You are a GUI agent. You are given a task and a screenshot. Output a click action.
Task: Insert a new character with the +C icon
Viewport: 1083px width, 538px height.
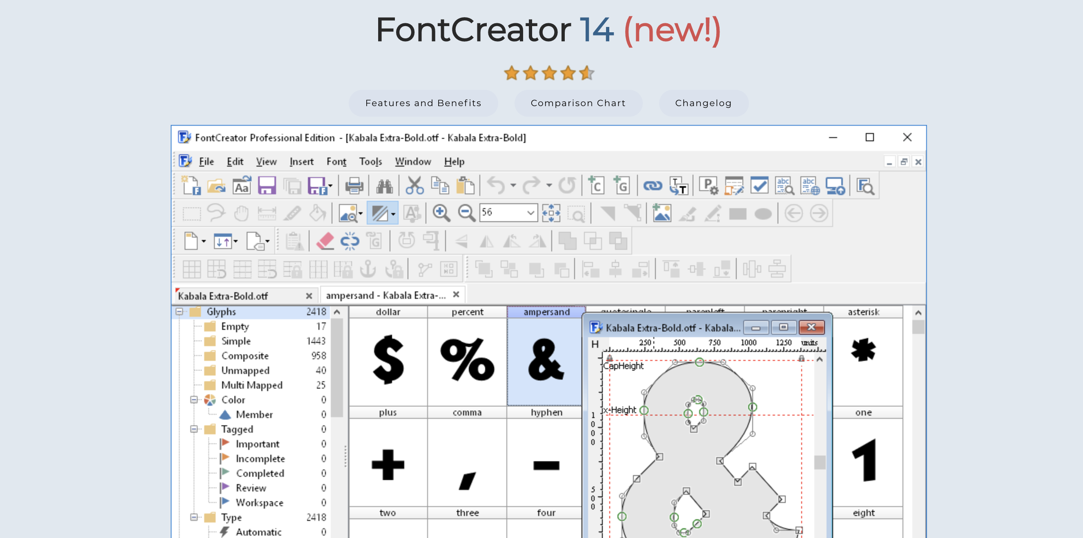(x=596, y=185)
